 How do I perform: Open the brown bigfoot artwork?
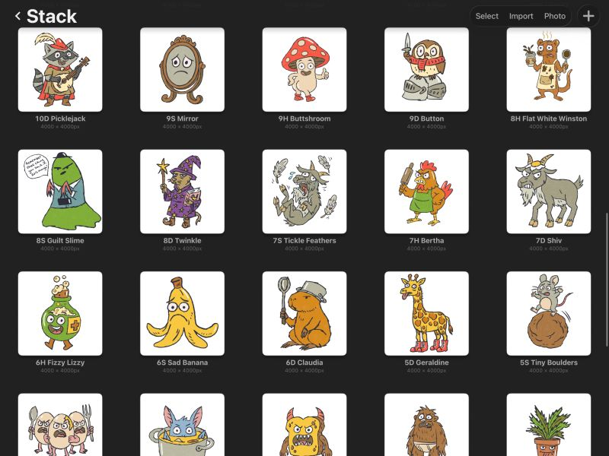pyautogui.click(x=426, y=425)
